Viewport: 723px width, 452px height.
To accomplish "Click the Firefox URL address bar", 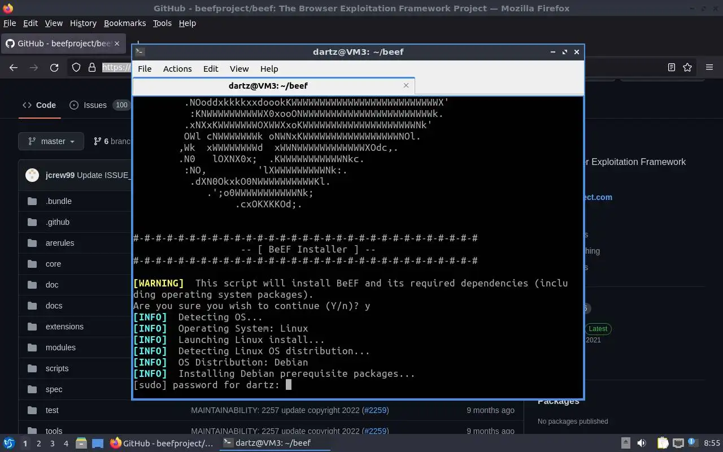I will (x=117, y=67).
